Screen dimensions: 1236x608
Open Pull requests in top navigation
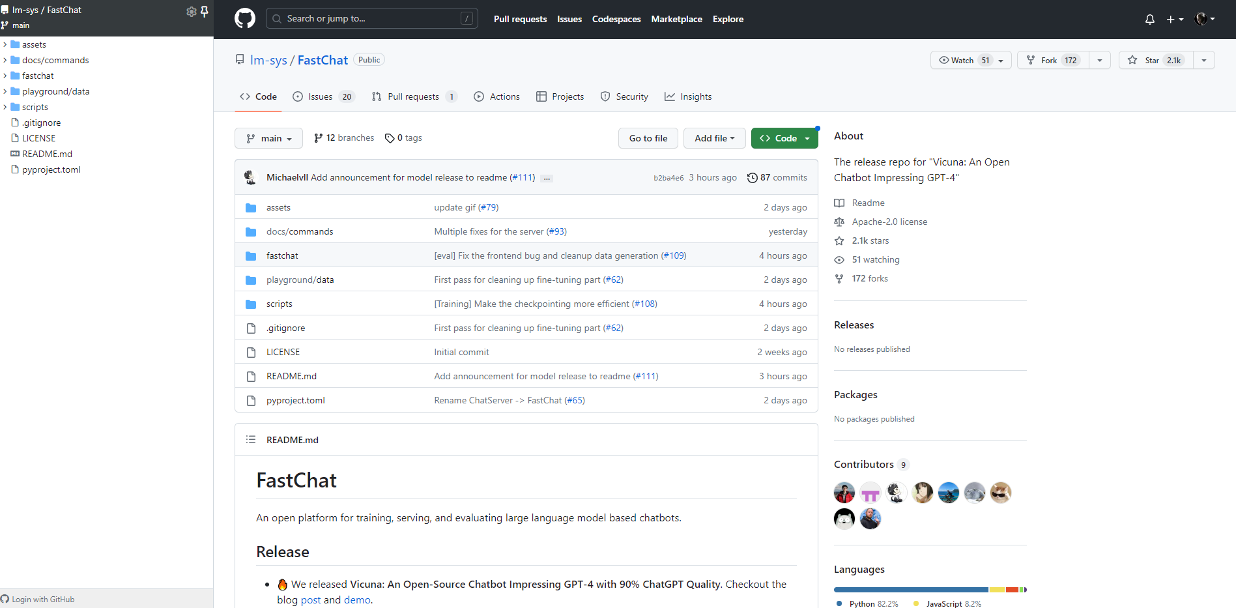[x=520, y=19]
